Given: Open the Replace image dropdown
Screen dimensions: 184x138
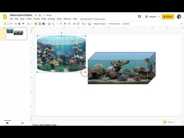Looking at the screenshot, I should (x=100, y=24).
